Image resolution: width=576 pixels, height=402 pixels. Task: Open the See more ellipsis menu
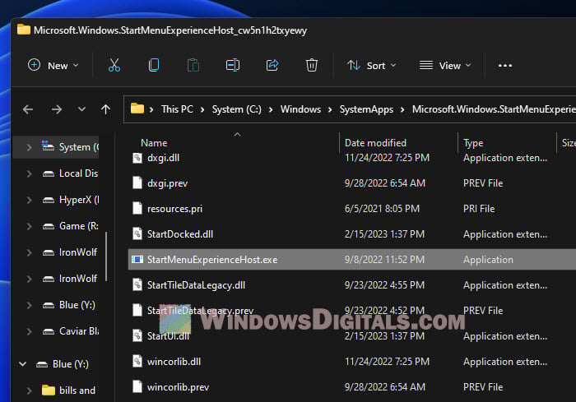pos(505,66)
